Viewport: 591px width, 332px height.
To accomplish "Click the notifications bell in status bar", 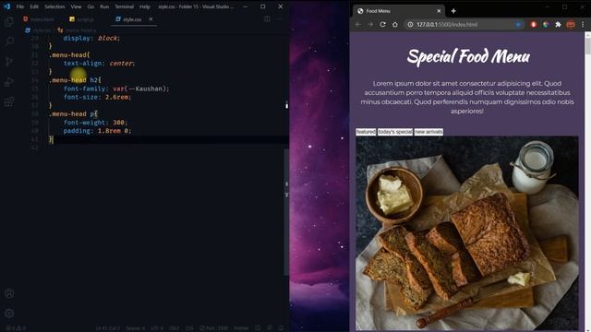I will [x=281, y=328].
